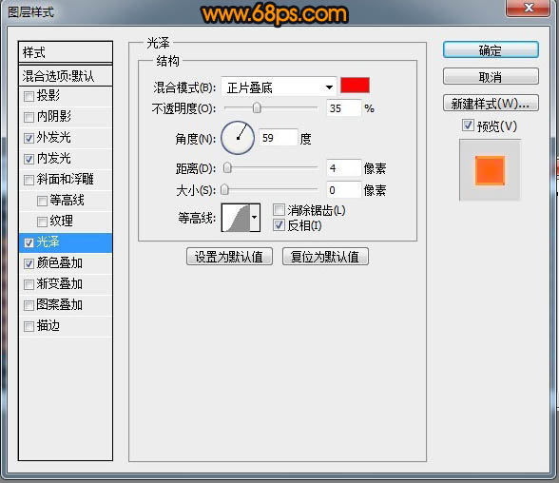
Task: Click the angle value field showing 59
Action: coord(278,138)
